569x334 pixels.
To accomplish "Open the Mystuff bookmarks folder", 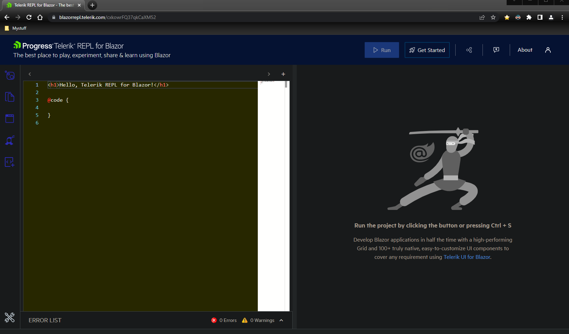I will (16, 28).
